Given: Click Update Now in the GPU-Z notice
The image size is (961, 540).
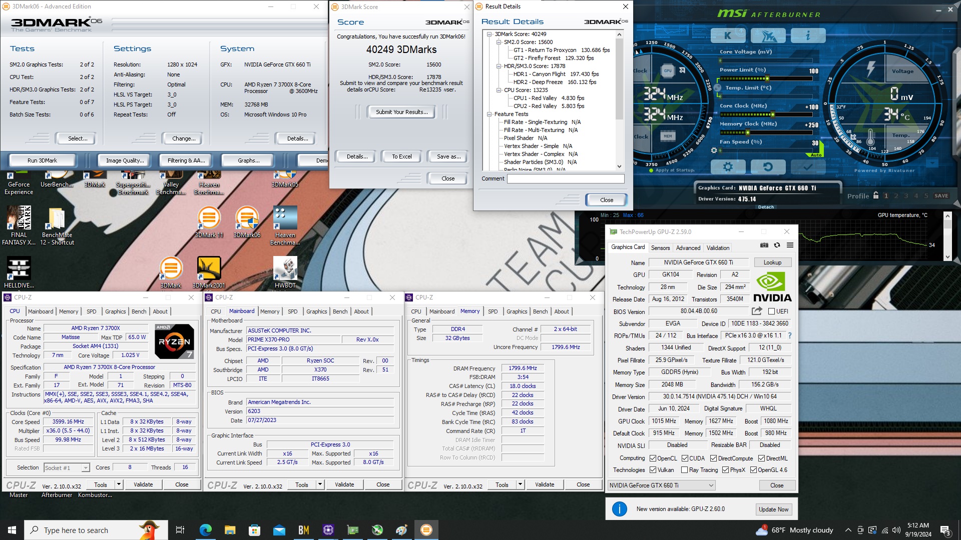Looking at the screenshot, I should [773, 509].
